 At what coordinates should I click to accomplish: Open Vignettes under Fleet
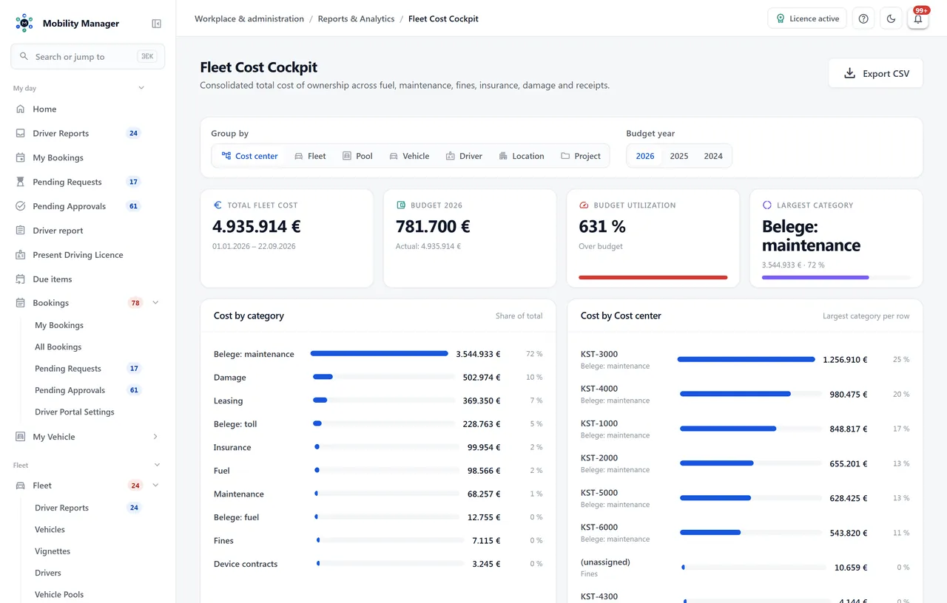pyautogui.click(x=53, y=551)
